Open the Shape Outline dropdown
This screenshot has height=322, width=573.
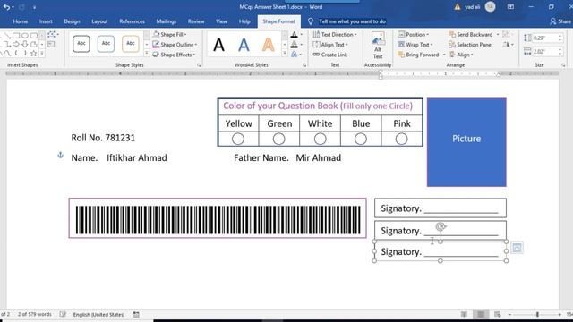pyautogui.click(x=175, y=45)
